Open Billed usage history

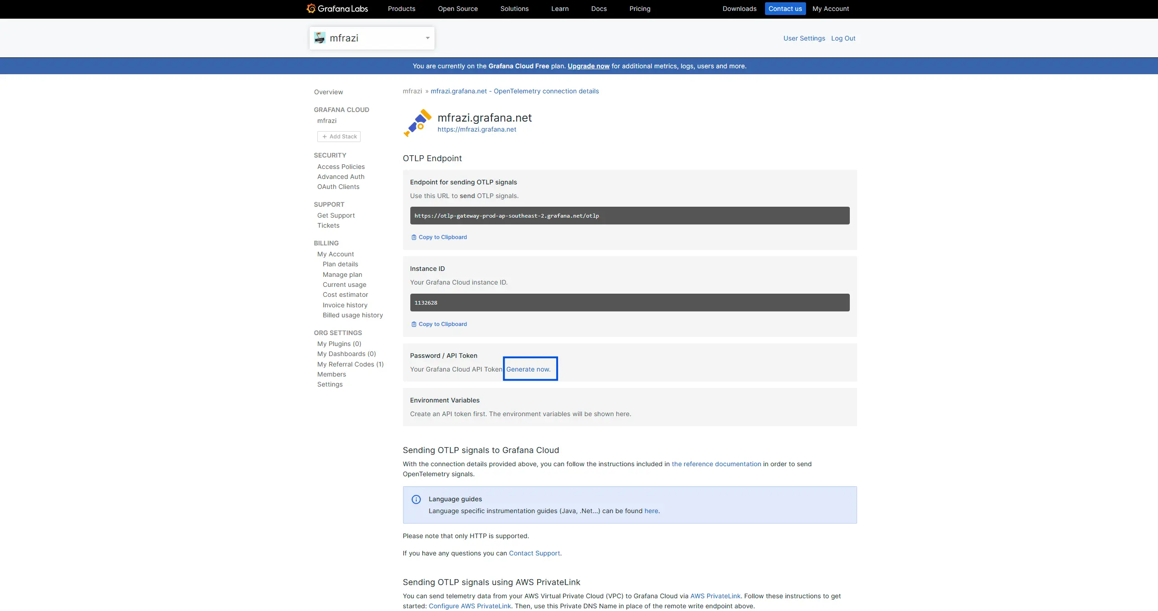coord(352,315)
